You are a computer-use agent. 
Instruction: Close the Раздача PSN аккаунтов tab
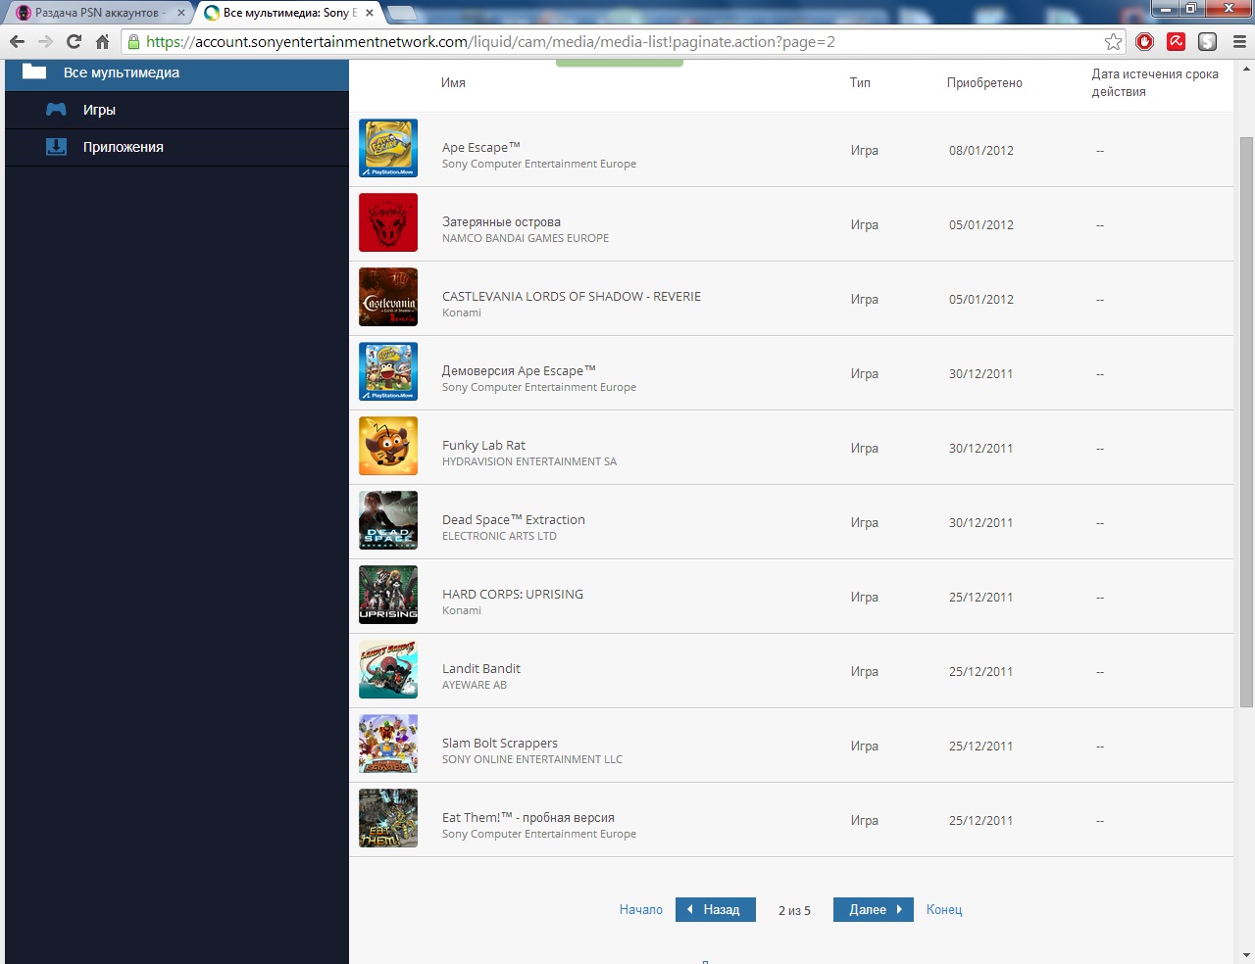click(181, 13)
